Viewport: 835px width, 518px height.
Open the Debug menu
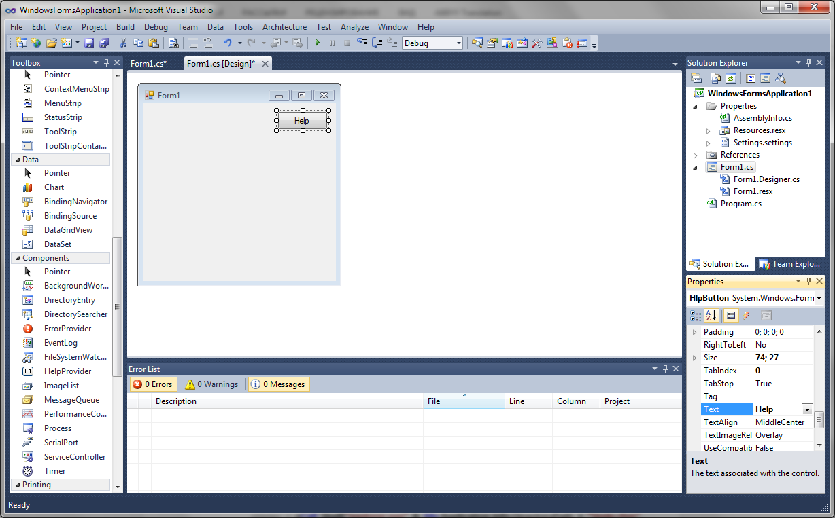point(155,27)
